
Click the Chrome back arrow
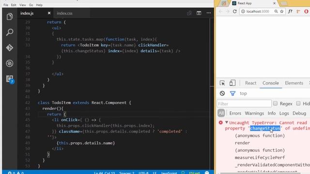point(221,12)
